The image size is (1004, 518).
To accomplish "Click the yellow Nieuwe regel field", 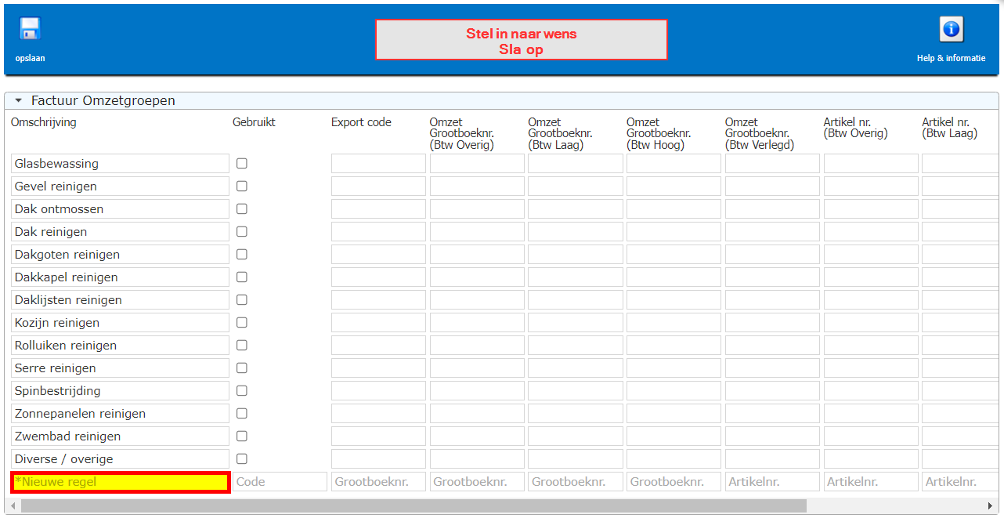I will tap(121, 482).
